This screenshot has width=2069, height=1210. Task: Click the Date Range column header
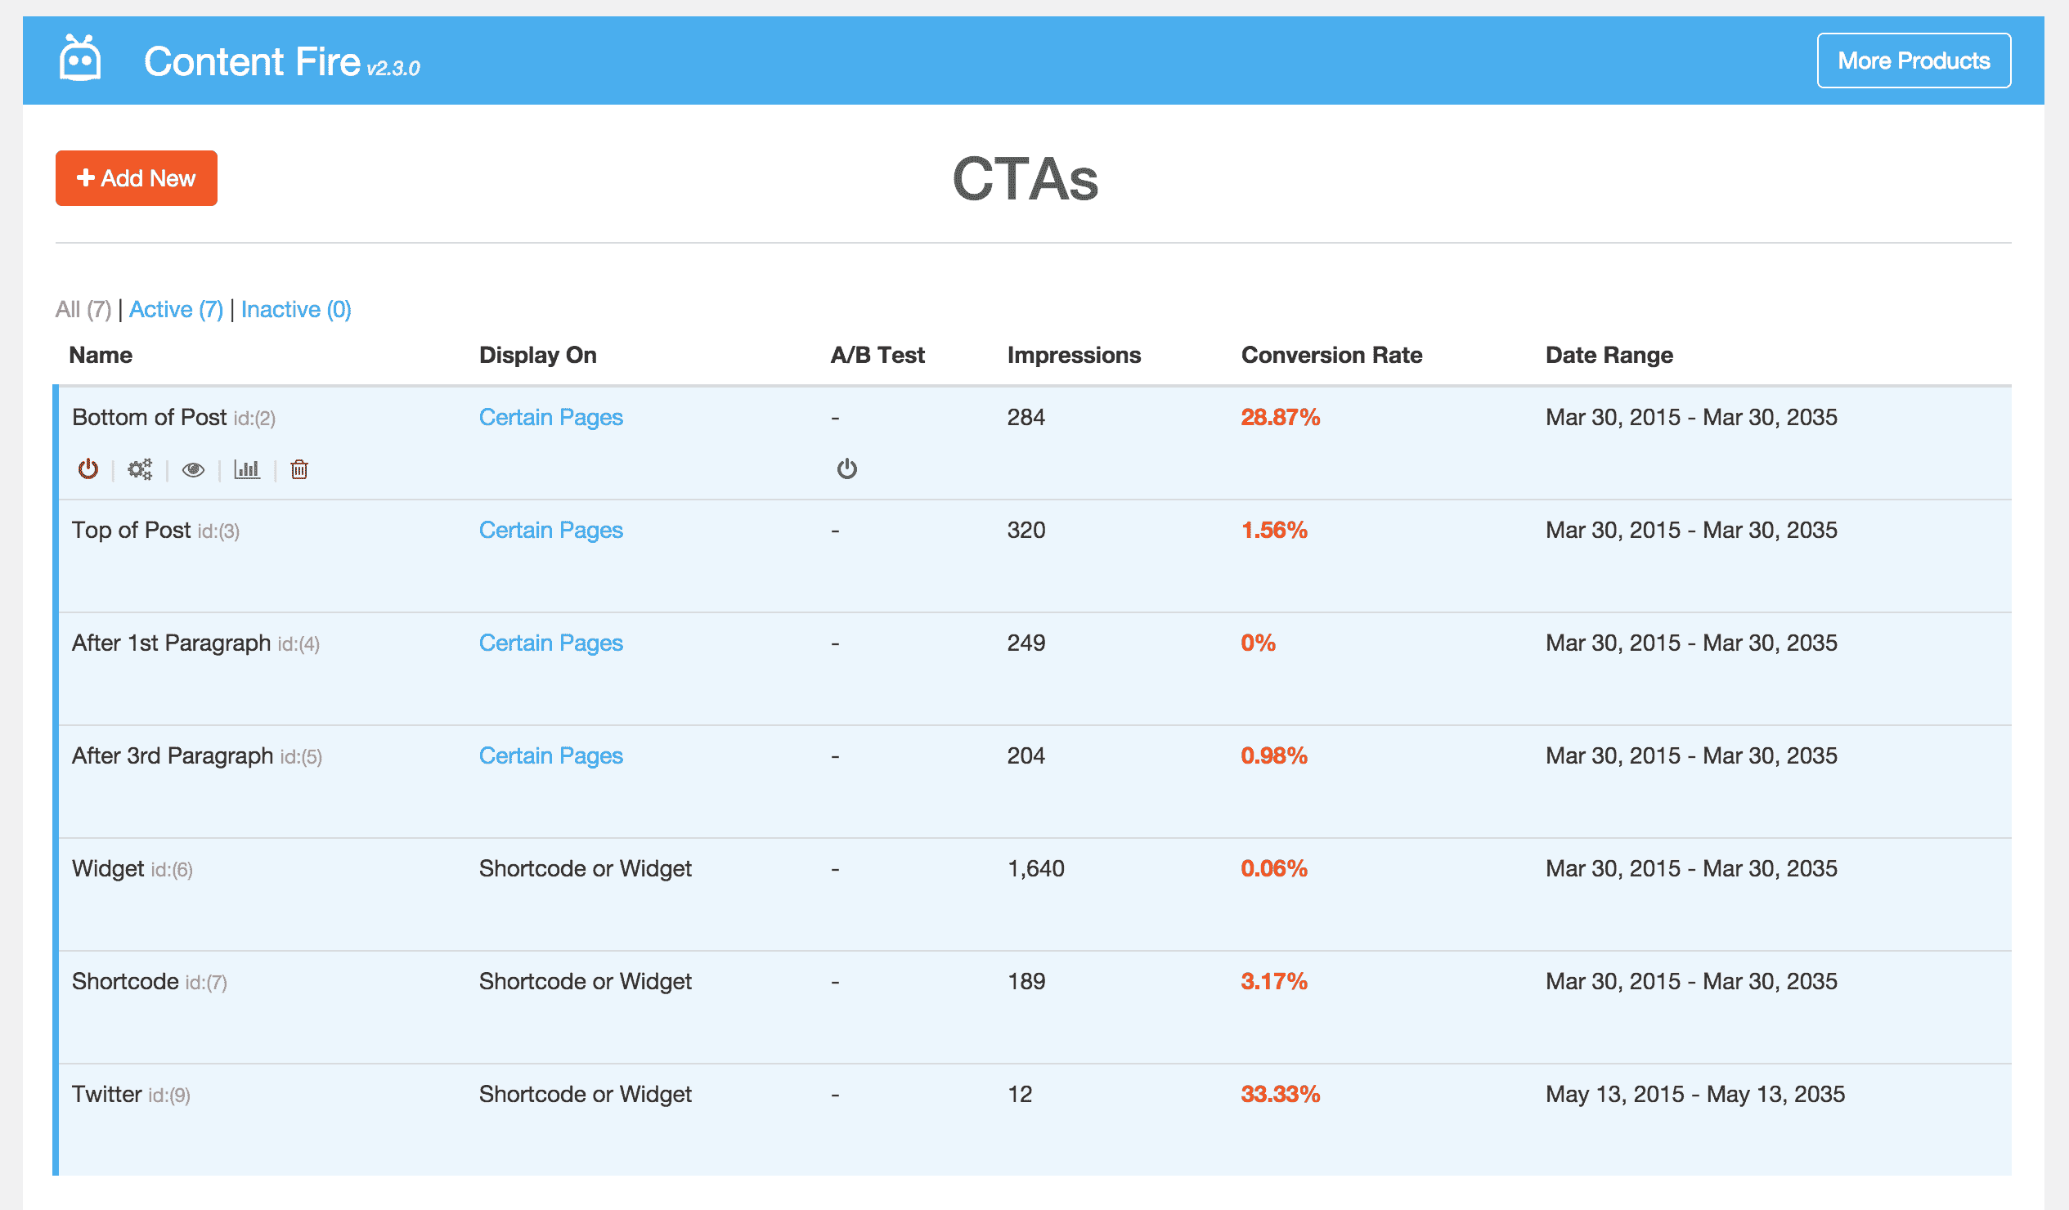point(1609,356)
